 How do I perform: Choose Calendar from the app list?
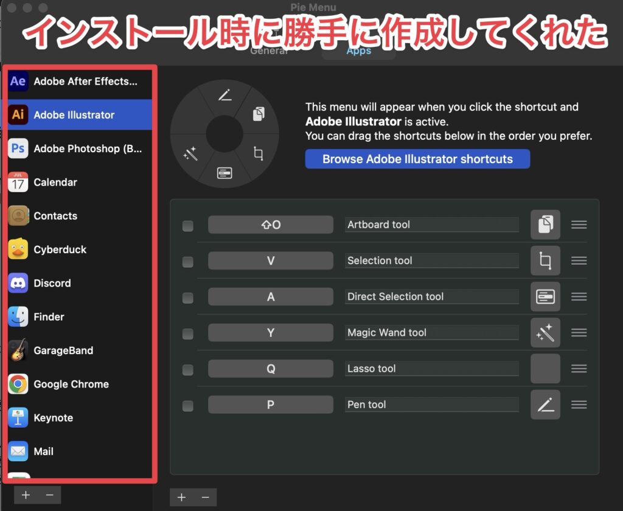pos(80,182)
